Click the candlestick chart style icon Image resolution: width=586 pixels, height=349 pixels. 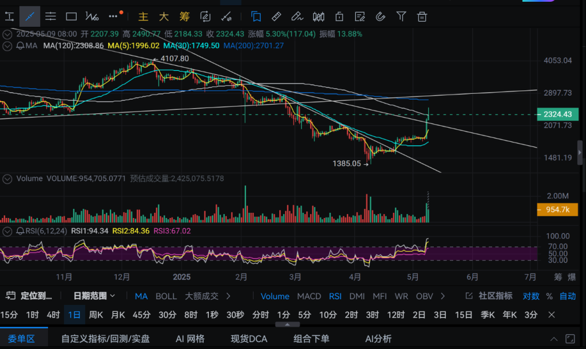[x=319, y=16]
